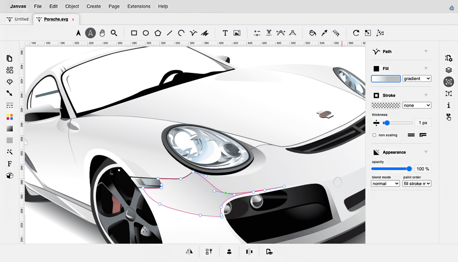The height and width of the screenshot is (262, 458).
Task: Open the layers panel in right sidebar
Action: click(x=449, y=70)
